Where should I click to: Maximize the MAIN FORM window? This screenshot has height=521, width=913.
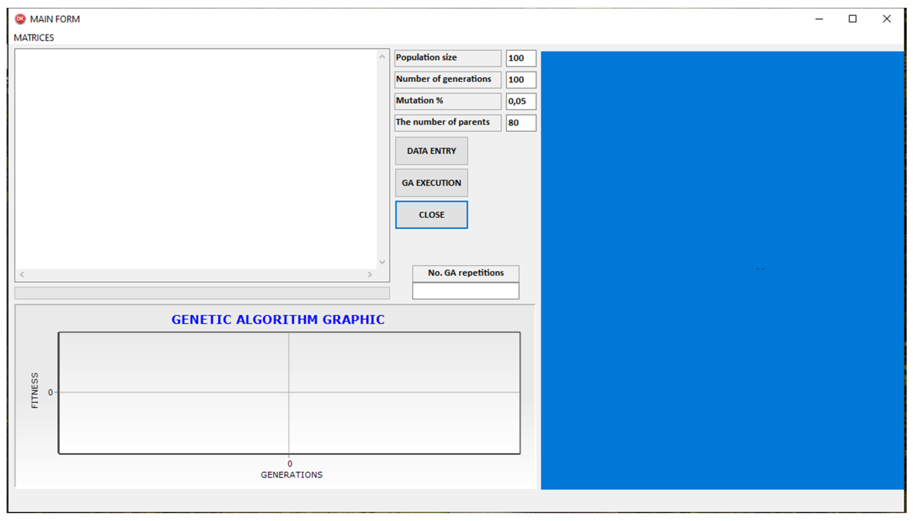[852, 19]
